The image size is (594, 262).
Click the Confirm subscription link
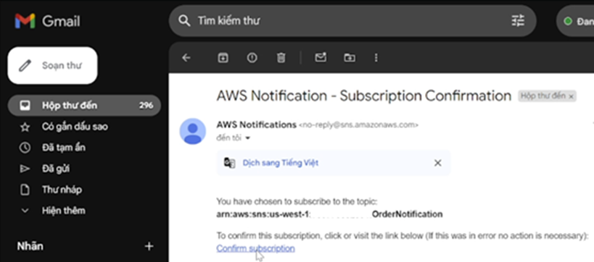[256, 248]
